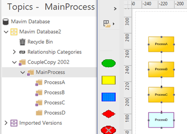Expand the Imported Versions node
Screen dimensions: 187x134
point(6,123)
